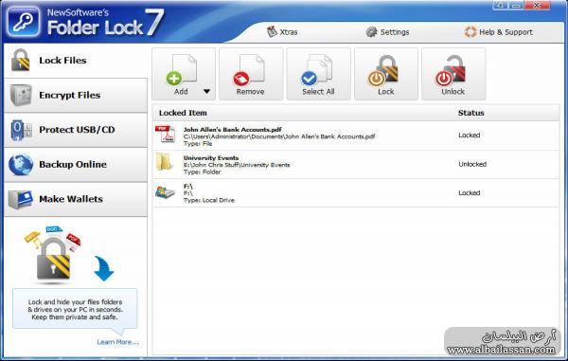
Task: Select John Allen's Bank Accounts.pdf row
Action: (x=356, y=135)
